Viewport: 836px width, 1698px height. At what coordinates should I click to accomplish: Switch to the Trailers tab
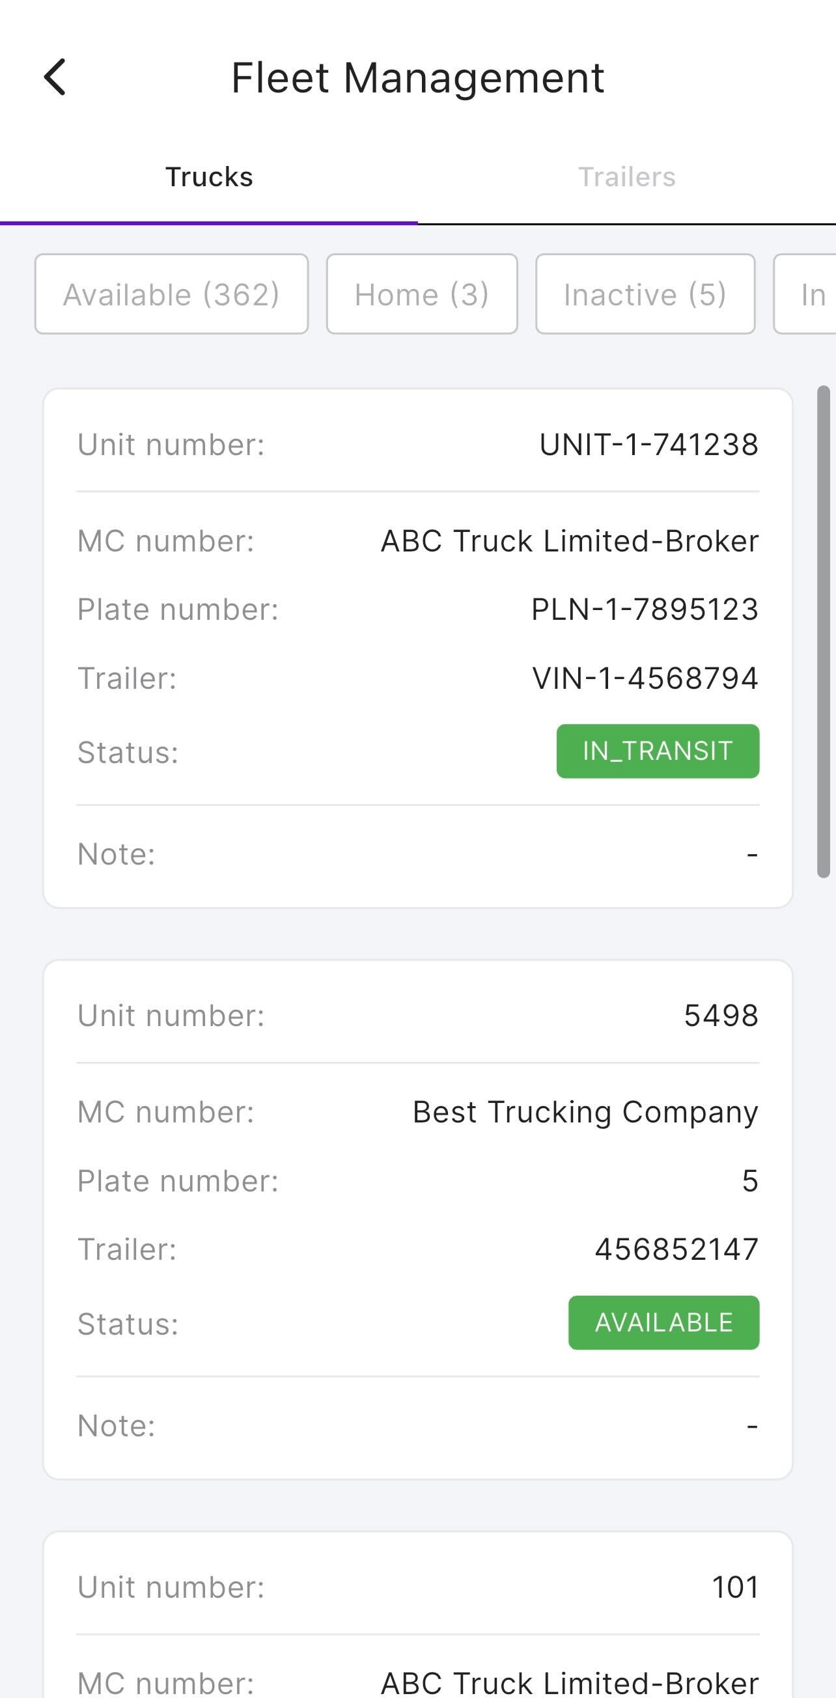pyautogui.click(x=627, y=176)
